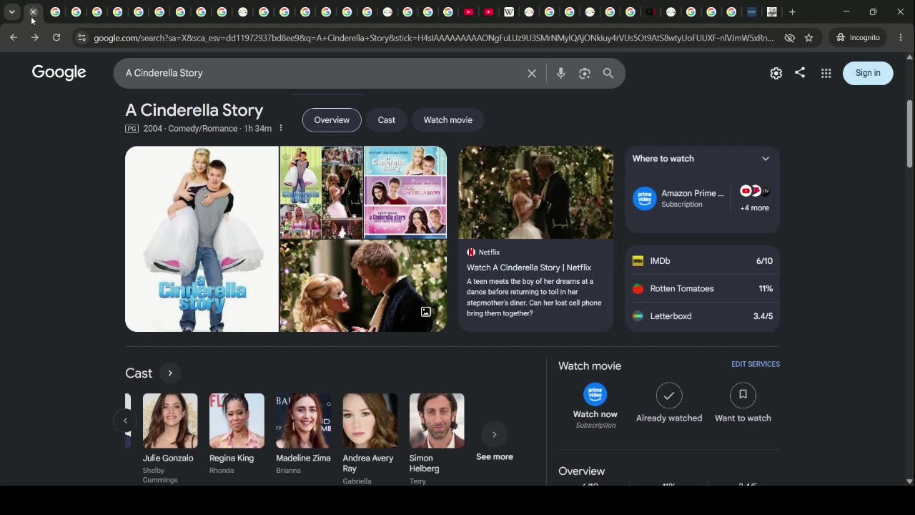
Task: Reload the current page
Action: pos(56,37)
